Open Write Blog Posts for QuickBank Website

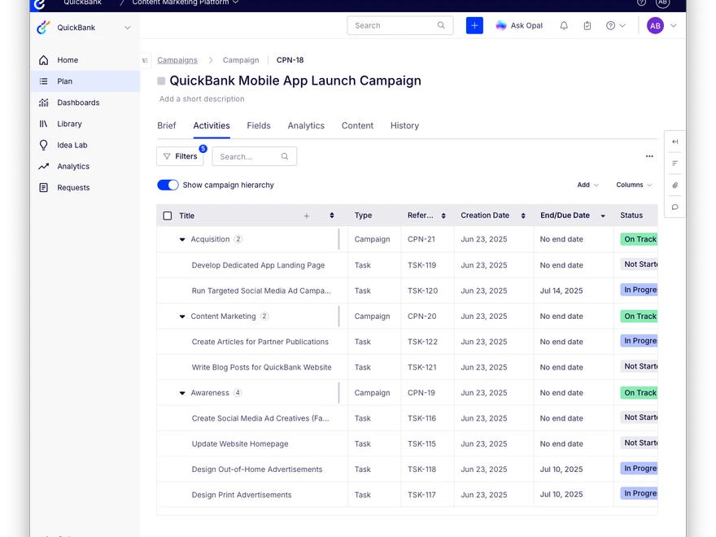261,368
